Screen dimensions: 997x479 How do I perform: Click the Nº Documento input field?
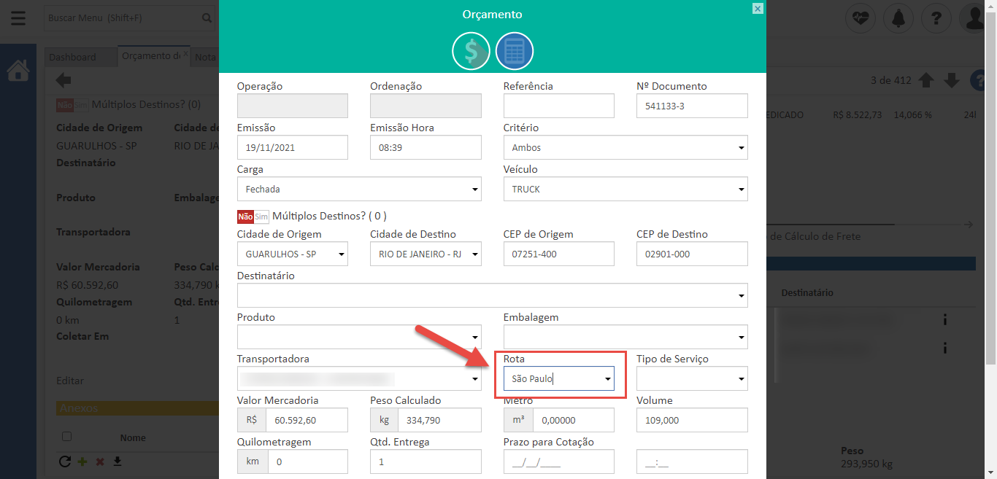[x=692, y=106]
